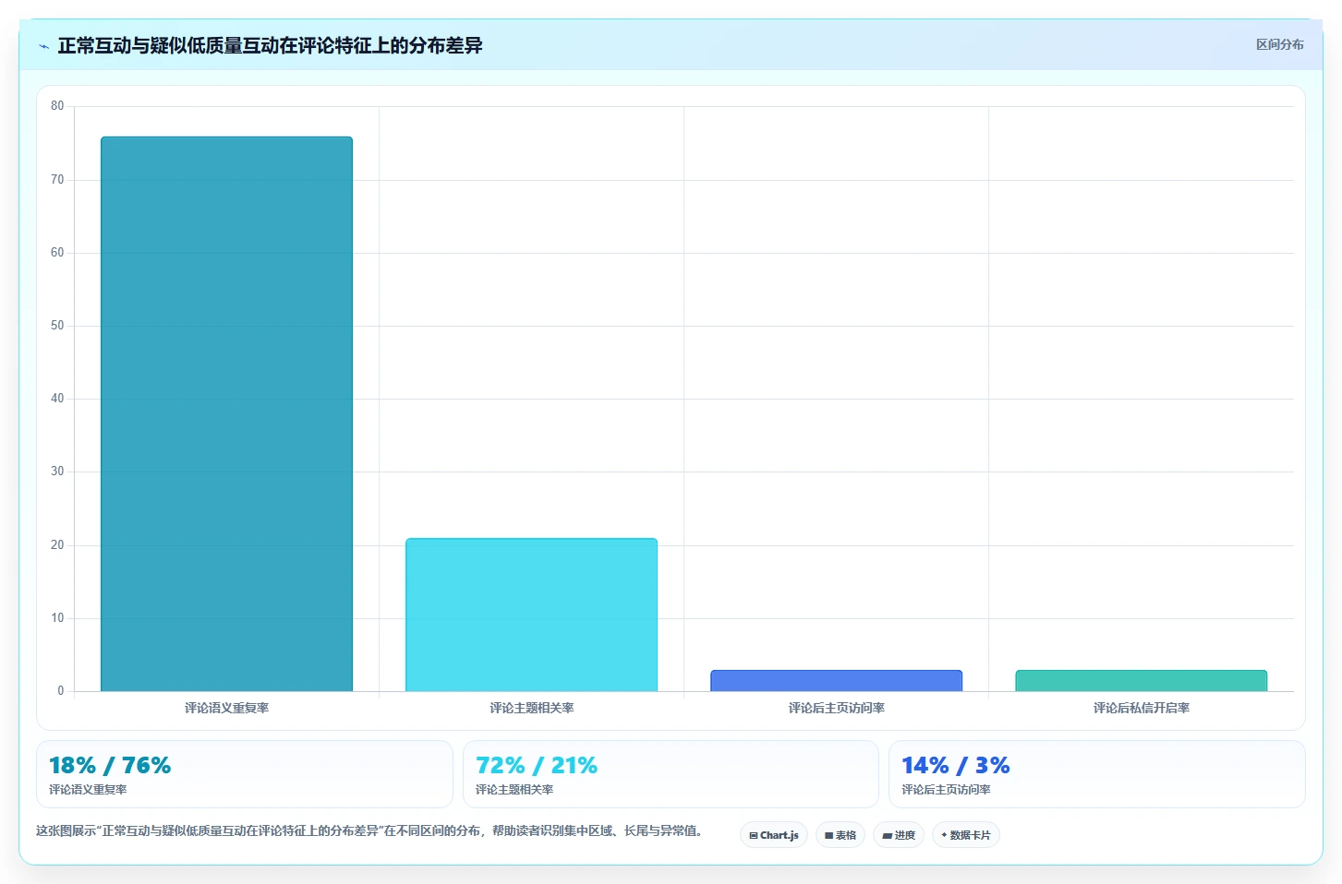Click the 评论主题相关率 x-axis label
This screenshot has height=884, width=1342.
[531, 708]
